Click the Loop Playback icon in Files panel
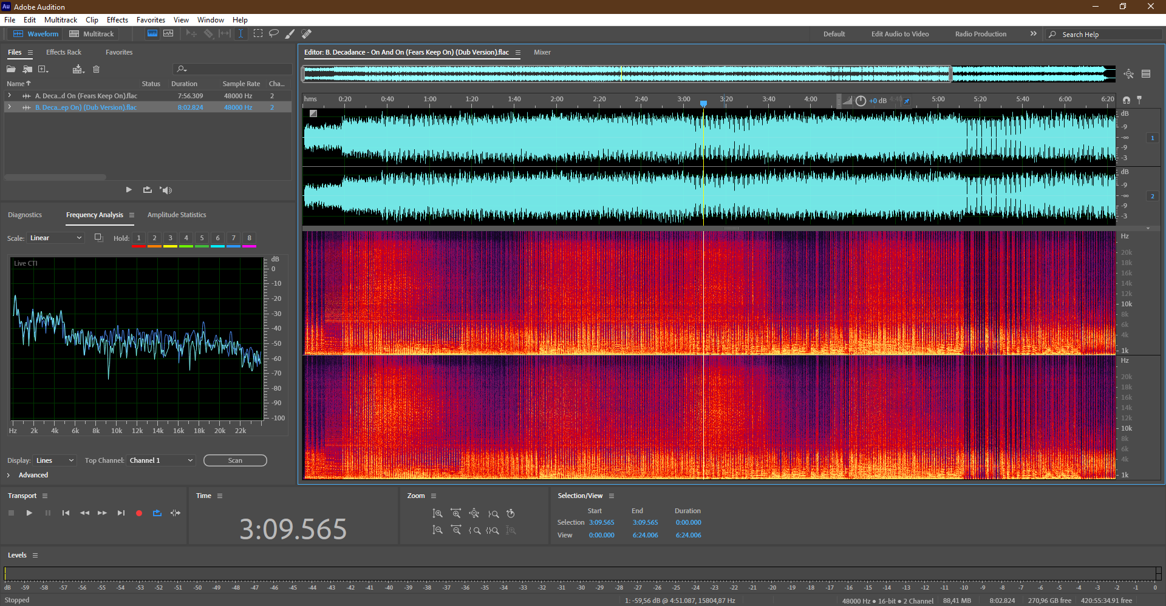 click(x=147, y=190)
